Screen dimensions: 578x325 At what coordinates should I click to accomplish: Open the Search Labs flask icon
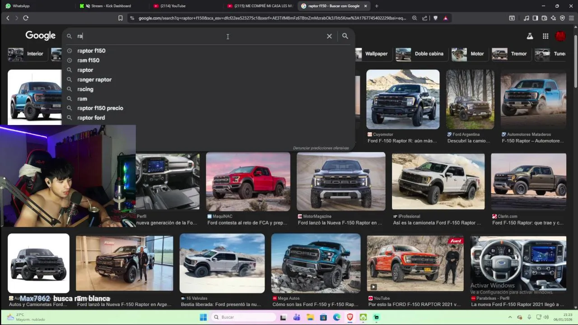click(x=530, y=36)
